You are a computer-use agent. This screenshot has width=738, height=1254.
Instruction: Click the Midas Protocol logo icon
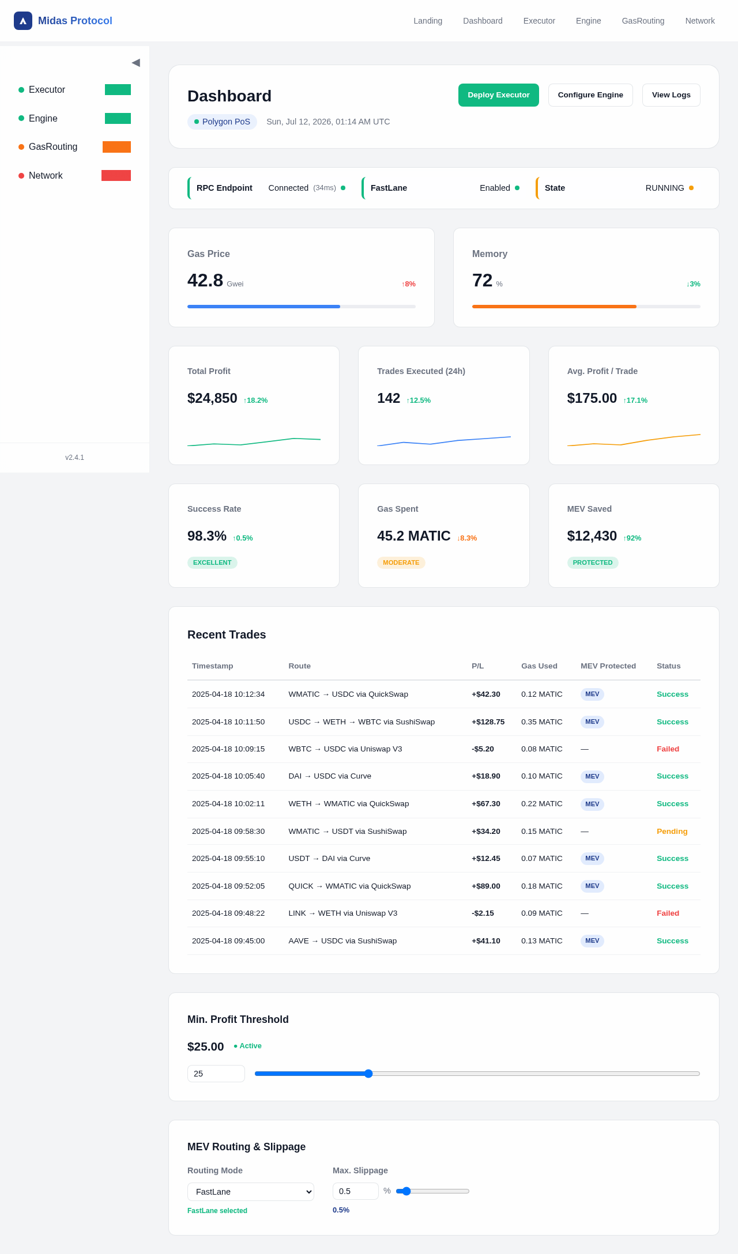(x=23, y=21)
